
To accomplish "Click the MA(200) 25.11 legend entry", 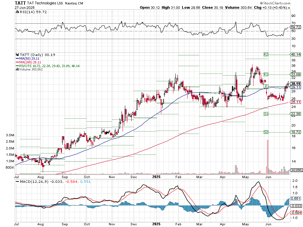I will click(28, 62).
